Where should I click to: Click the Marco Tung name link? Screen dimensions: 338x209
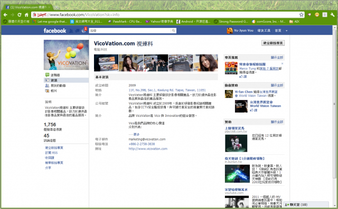(x=248, y=68)
